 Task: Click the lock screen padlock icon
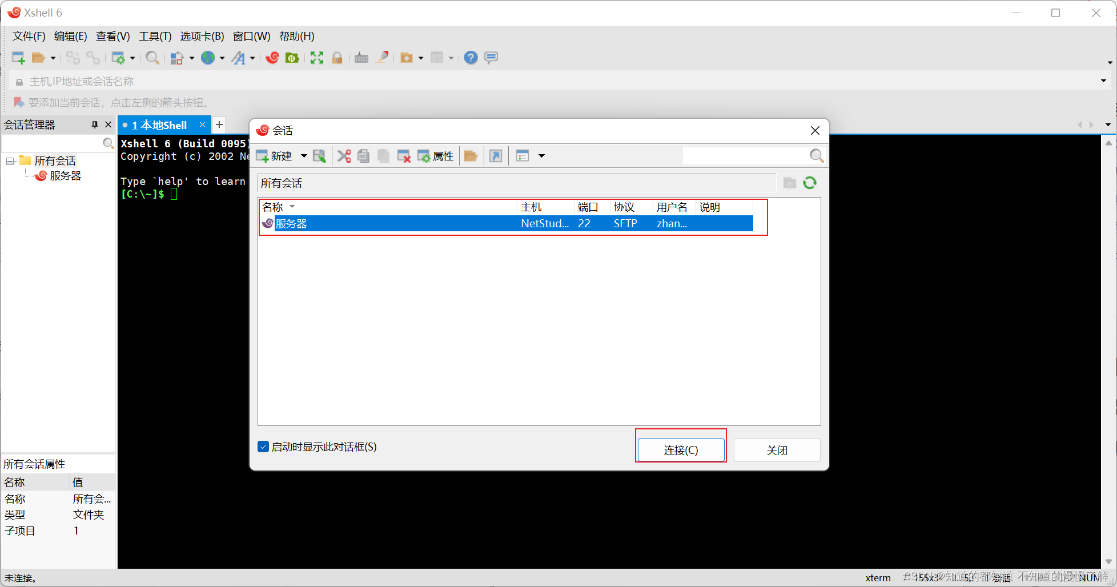tap(337, 58)
